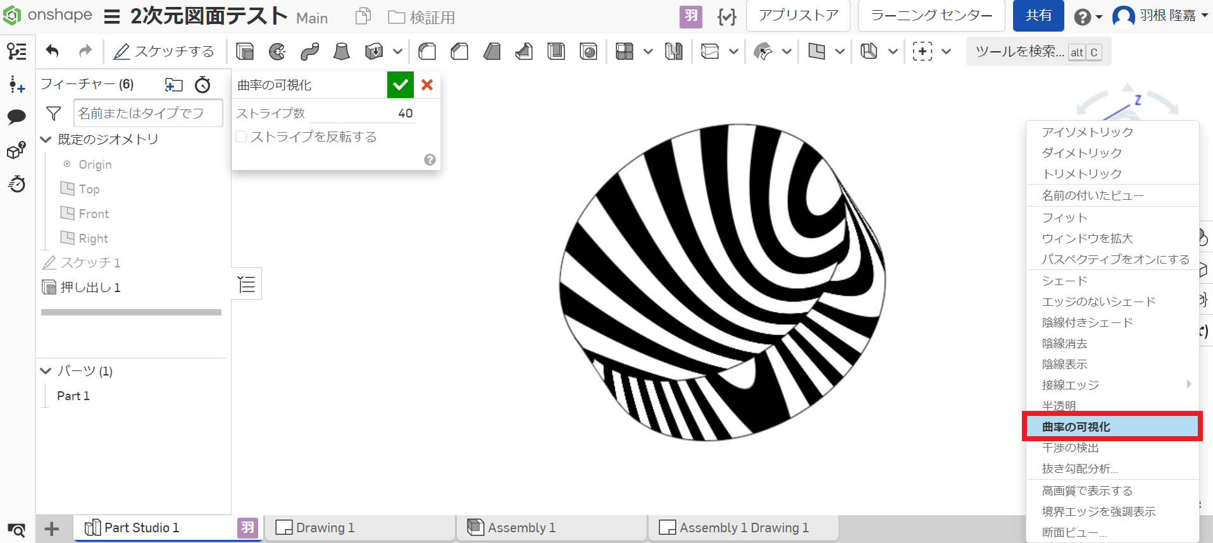The width and height of the screenshot is (1213, 543).
Task: Switch to Drawing 1 tab
Action: (360, 527)
